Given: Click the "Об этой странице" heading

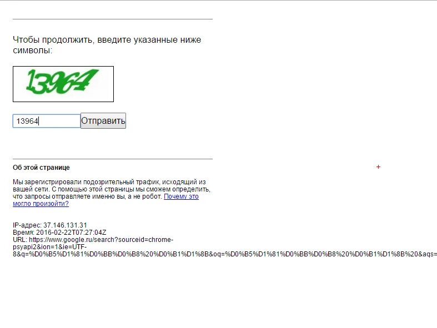Looking at the screenshot, I should click(x=41, y=168).
